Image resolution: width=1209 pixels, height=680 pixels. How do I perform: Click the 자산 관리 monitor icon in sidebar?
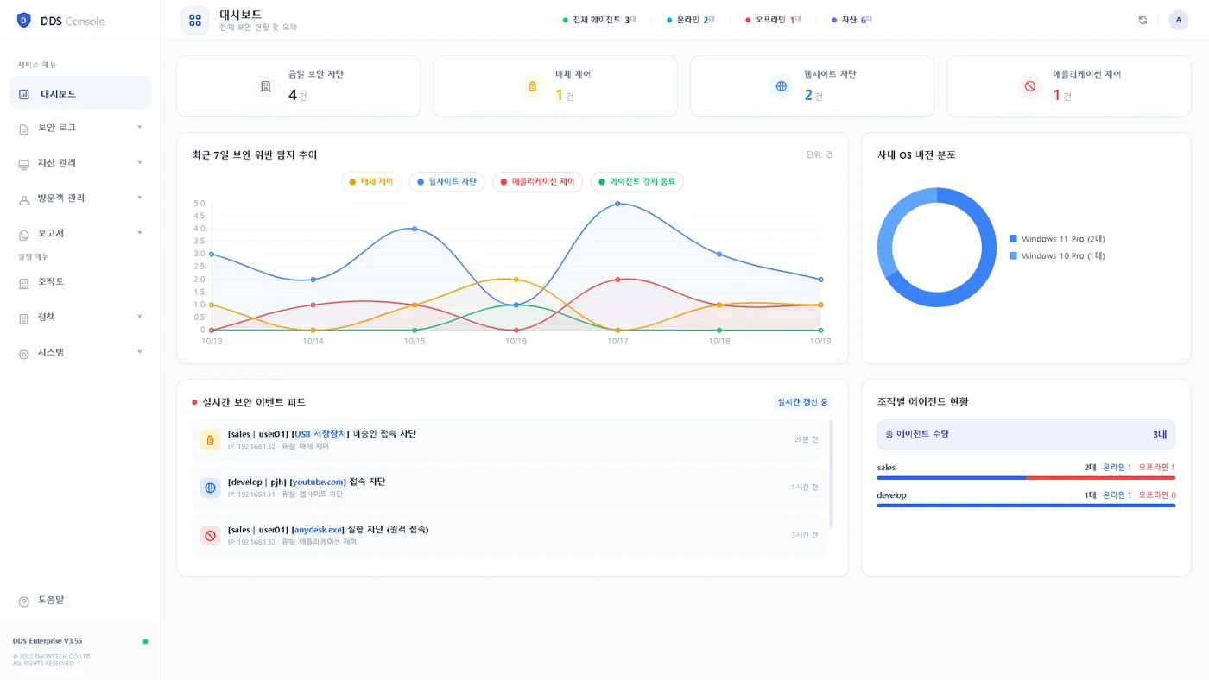click(x=23, y=164)
